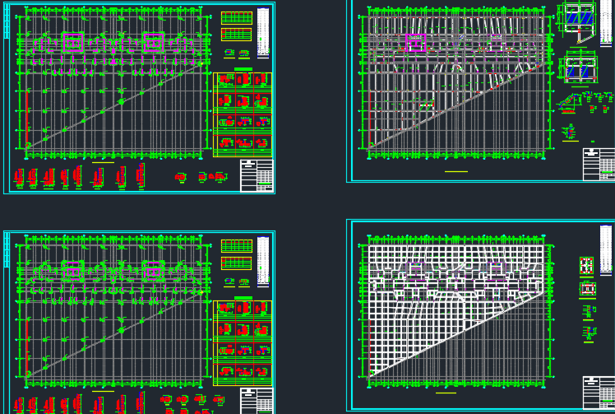Viewport: 615px width, 414px height.
Task: Select the title block of the top-left drawing sheet
Action: (x=257, y=175)
